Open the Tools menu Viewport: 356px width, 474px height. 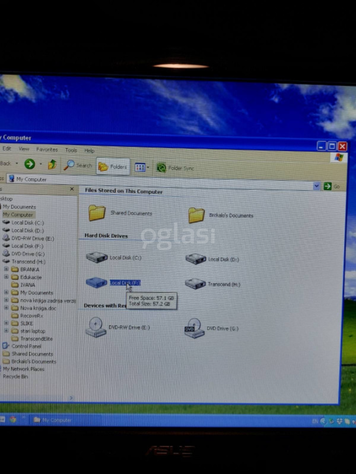click(x=71, y=150)
